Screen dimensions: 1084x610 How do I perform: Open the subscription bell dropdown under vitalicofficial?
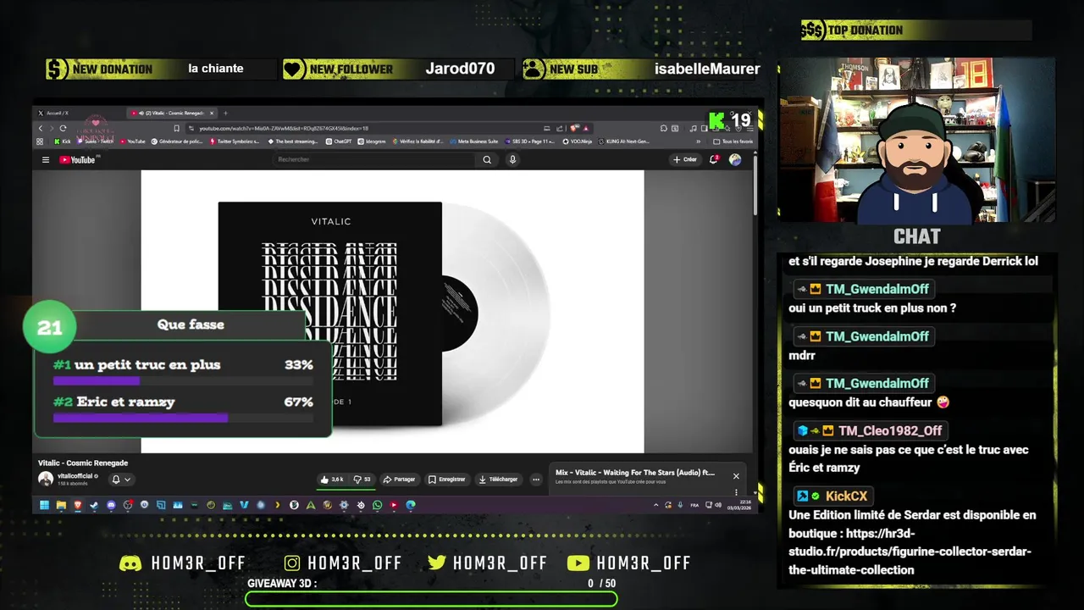click(121, 480)
